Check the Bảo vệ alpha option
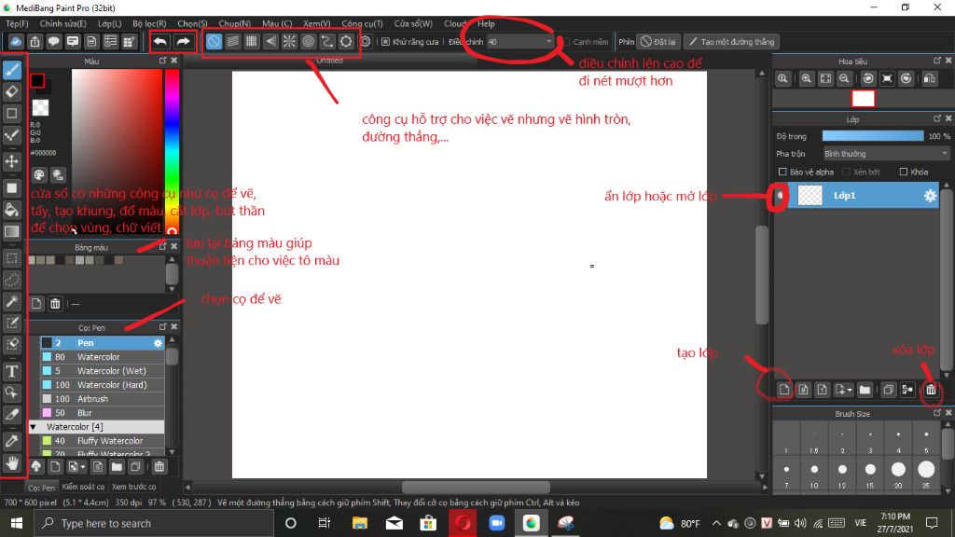 tap(782, 172)
